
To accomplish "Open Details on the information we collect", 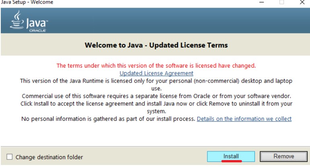I will click(244, 119).
